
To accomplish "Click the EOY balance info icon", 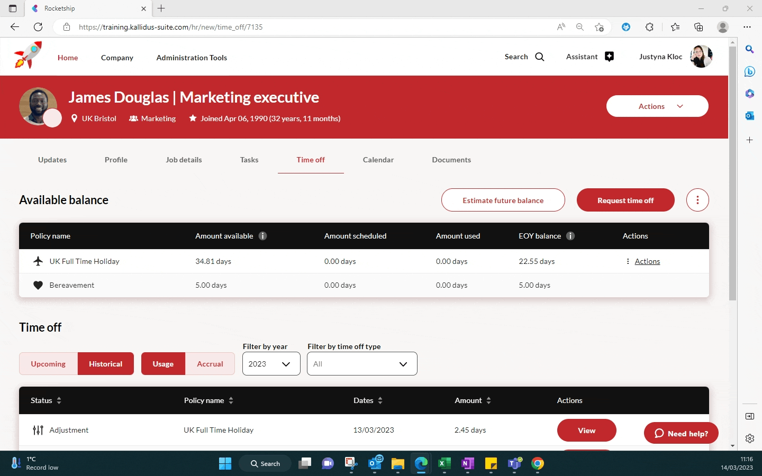I will 570,236.
